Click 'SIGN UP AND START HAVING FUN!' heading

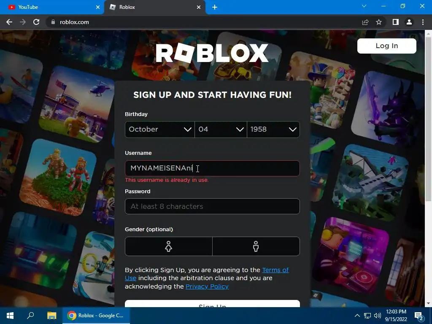pos(212,95)
